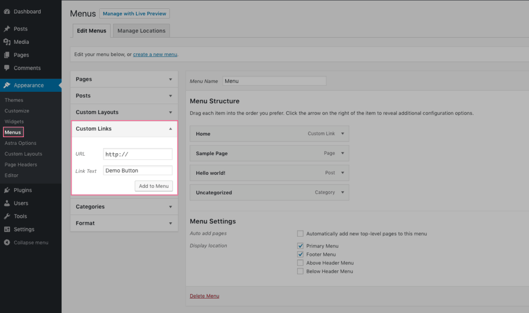Collapse the Custom Links panel
The width and height of the screenshot is (529, 313).
click(x=170, y=129)
